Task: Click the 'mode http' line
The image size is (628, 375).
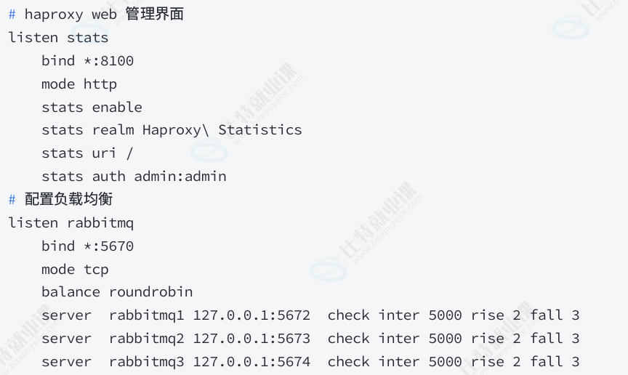Action: [x=79, y=84]
